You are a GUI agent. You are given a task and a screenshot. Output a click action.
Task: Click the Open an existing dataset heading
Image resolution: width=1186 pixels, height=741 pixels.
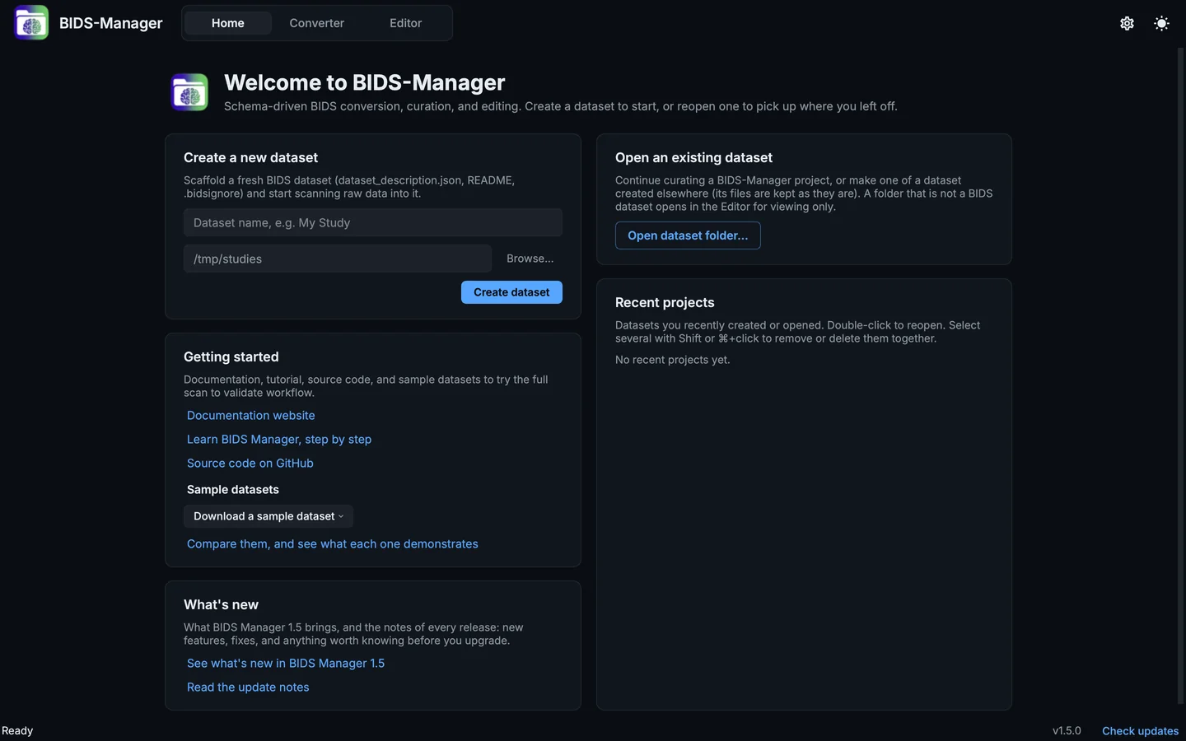point(693,158)
